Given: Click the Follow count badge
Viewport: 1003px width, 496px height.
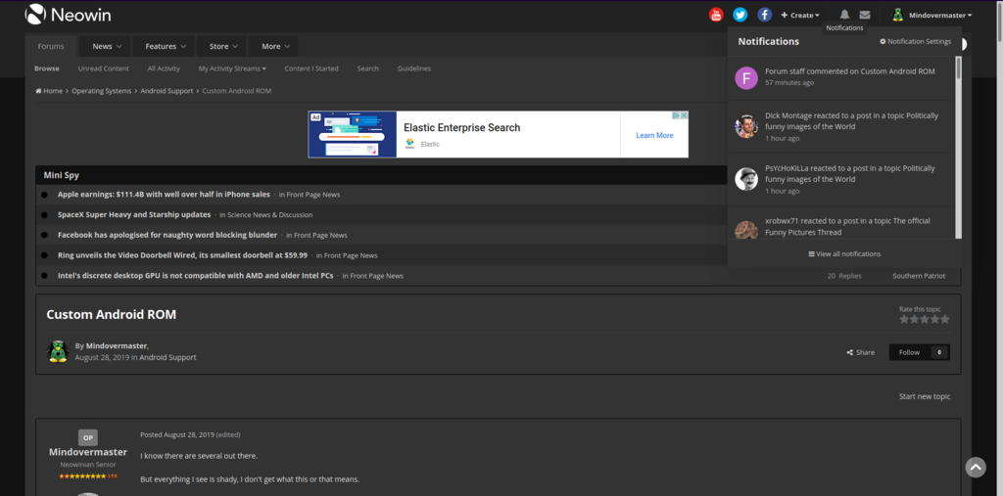Looking at the screenshot, I should tap(939, 352).
